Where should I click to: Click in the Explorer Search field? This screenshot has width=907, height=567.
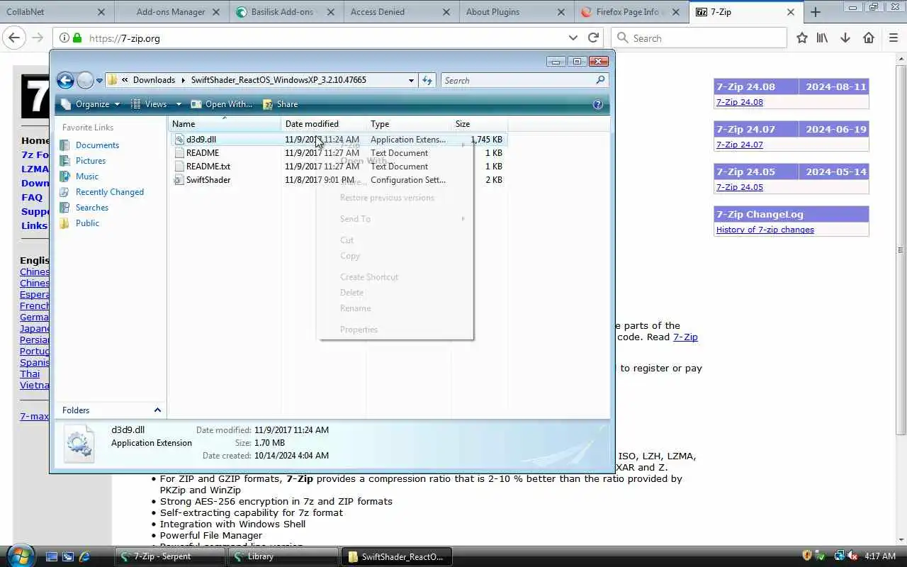(x=517, y=80)
